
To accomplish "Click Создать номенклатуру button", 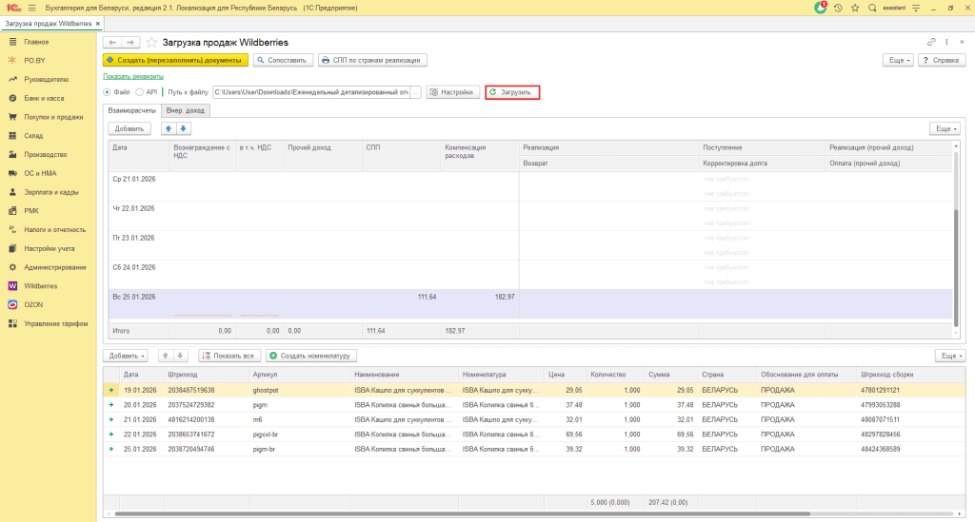I will 311,356.
